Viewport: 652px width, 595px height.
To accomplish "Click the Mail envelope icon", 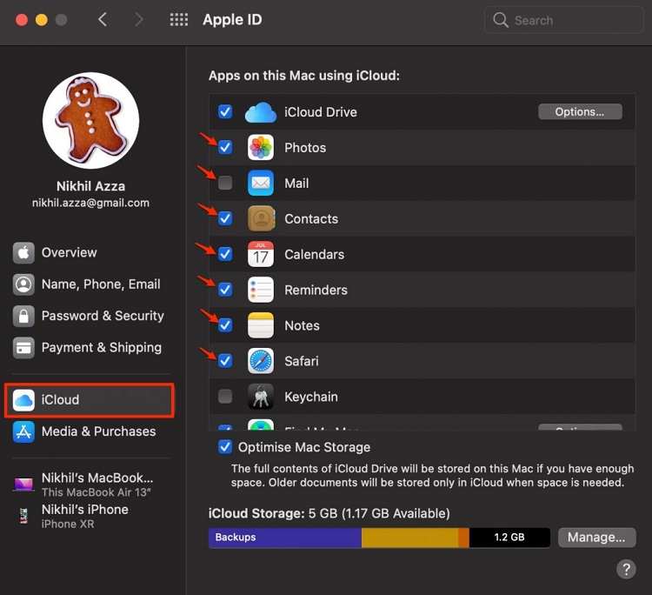I will [x=261, y=184].
